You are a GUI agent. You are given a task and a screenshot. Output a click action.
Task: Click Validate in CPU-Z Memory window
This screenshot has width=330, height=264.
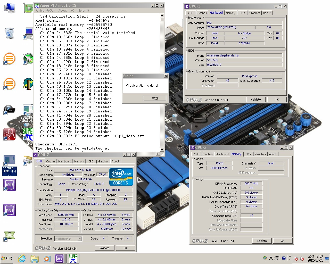tap(262, 241)
